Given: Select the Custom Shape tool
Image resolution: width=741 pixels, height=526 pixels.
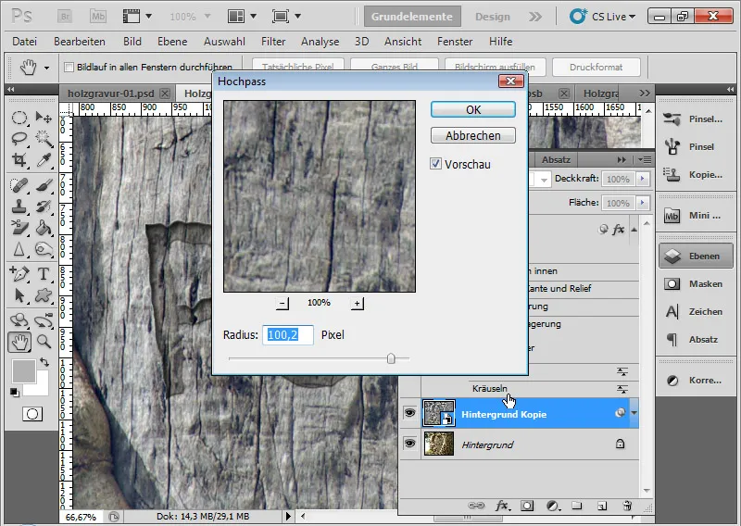Looking at the screenshot, I should pos(44,295).
